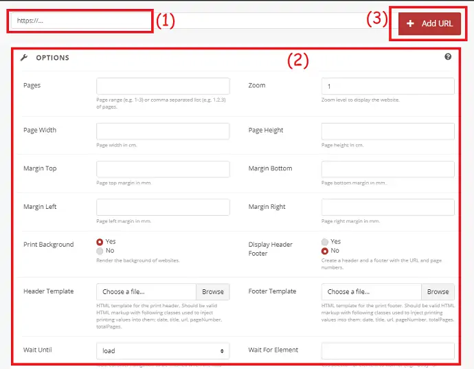
Task: Select No for Print Background
Action: click(x=100, y=251)
